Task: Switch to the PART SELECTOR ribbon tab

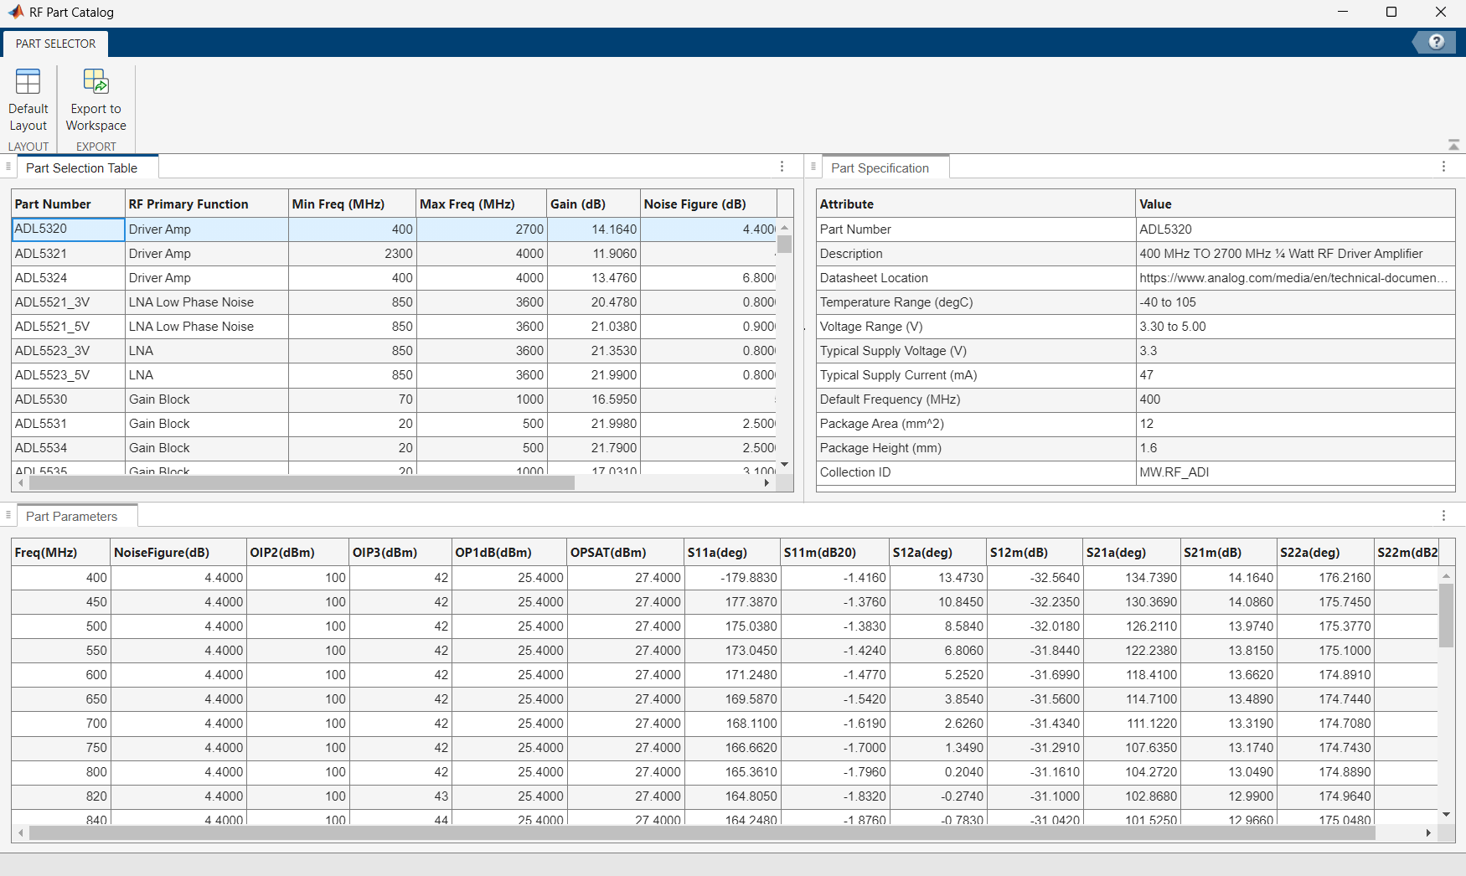Action: point(55,44)
